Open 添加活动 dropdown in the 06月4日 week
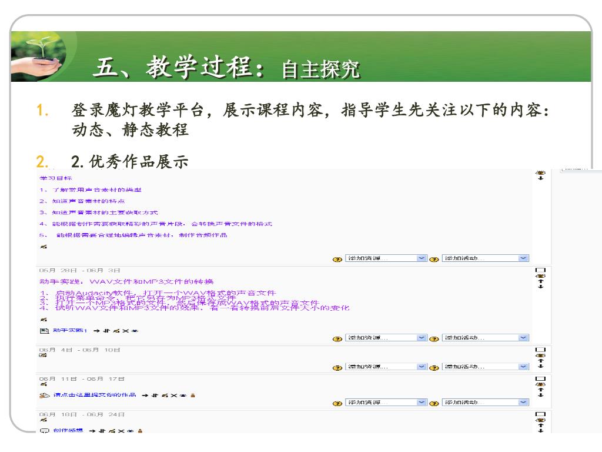Image resolution: width=602 pixels, height=452 pixels. click(485, 366)
